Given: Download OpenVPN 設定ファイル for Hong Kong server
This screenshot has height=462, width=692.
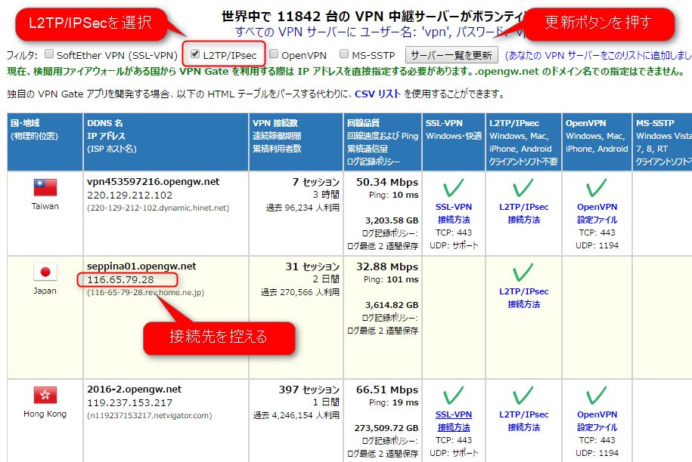Looking at the screenshot, I should point(597,421).
